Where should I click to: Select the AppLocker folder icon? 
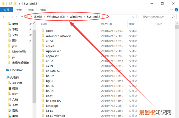[43, 51]
